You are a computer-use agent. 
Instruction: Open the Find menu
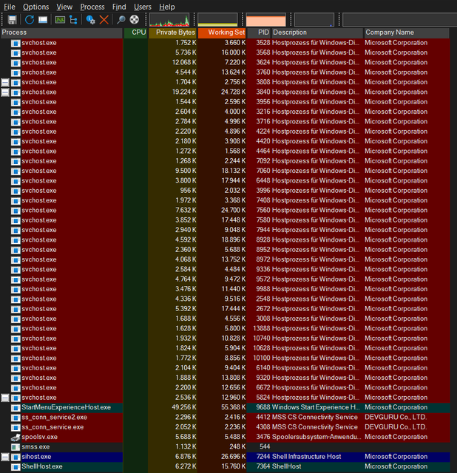(x=119, y=7)
